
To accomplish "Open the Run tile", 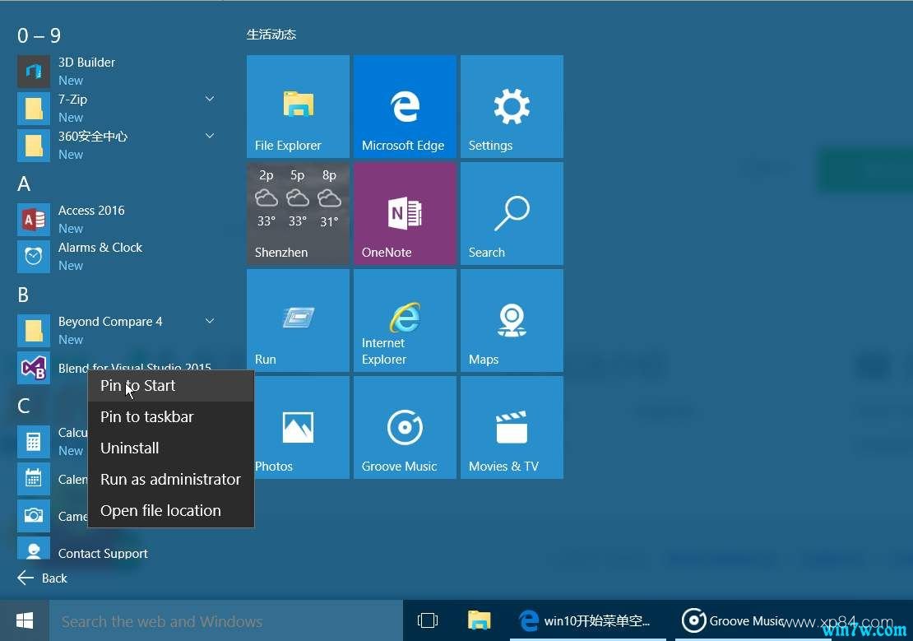I will [x=298, y=320].
